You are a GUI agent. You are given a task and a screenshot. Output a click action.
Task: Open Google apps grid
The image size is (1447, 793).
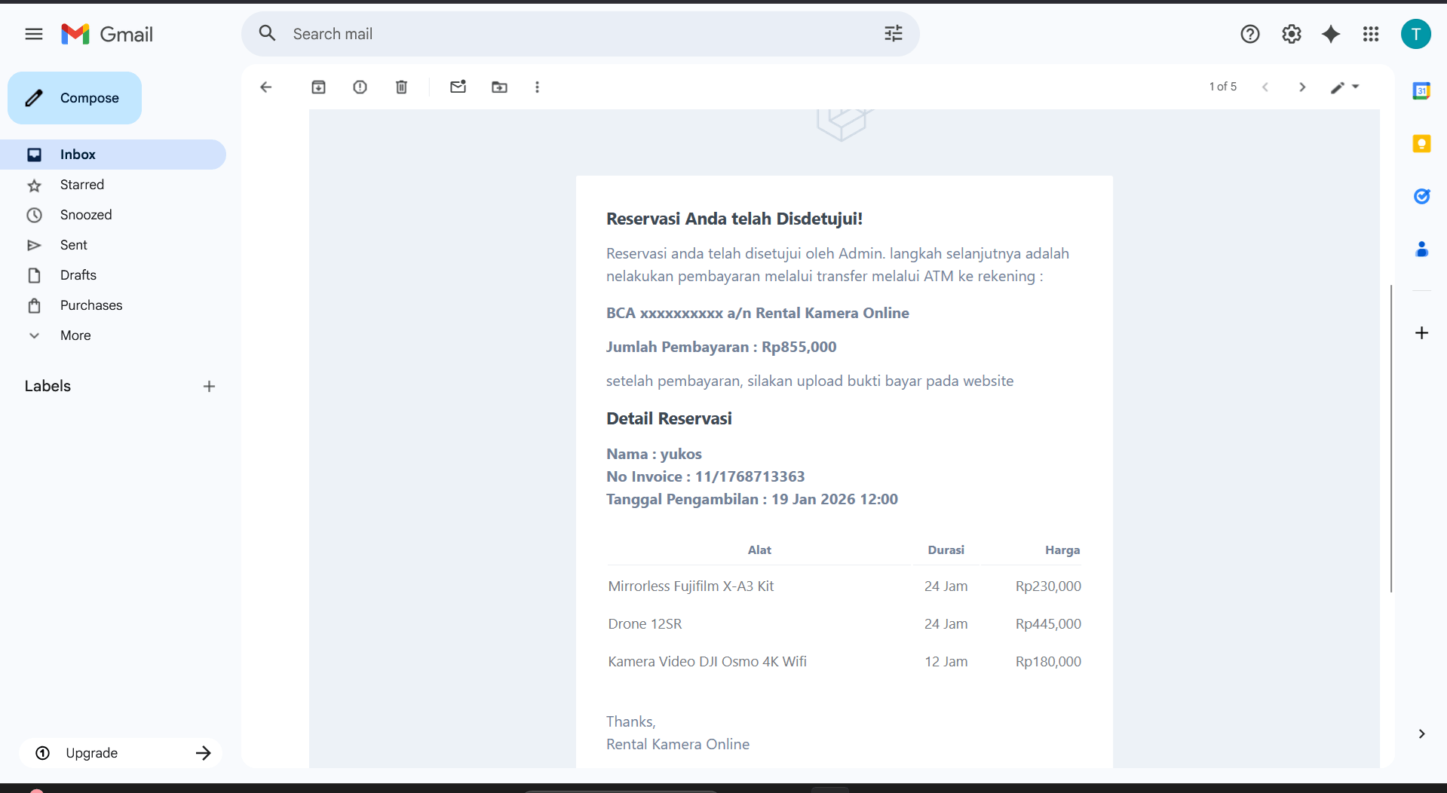coord(1371,34)
